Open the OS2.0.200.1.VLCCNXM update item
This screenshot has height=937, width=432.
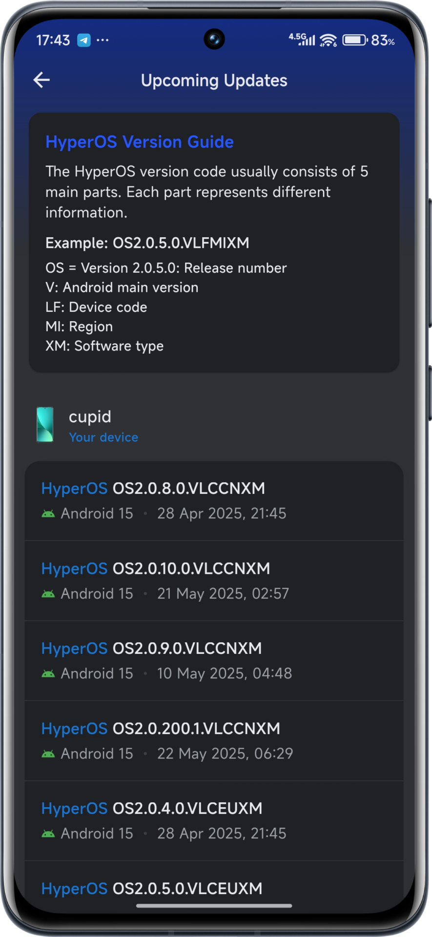pyautogui.click(x=214, y=740)
